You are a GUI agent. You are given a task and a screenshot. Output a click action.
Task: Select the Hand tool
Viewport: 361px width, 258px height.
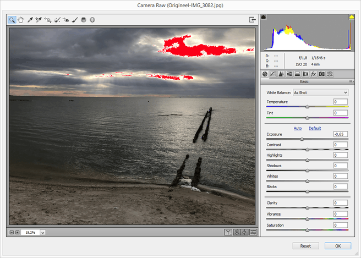pos(21,20)
